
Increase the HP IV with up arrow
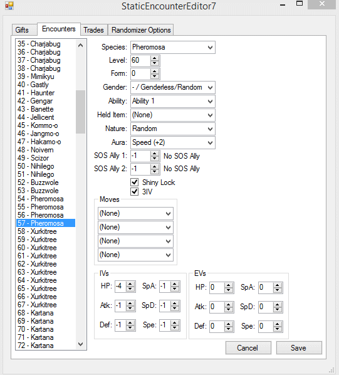click(130, 284)
